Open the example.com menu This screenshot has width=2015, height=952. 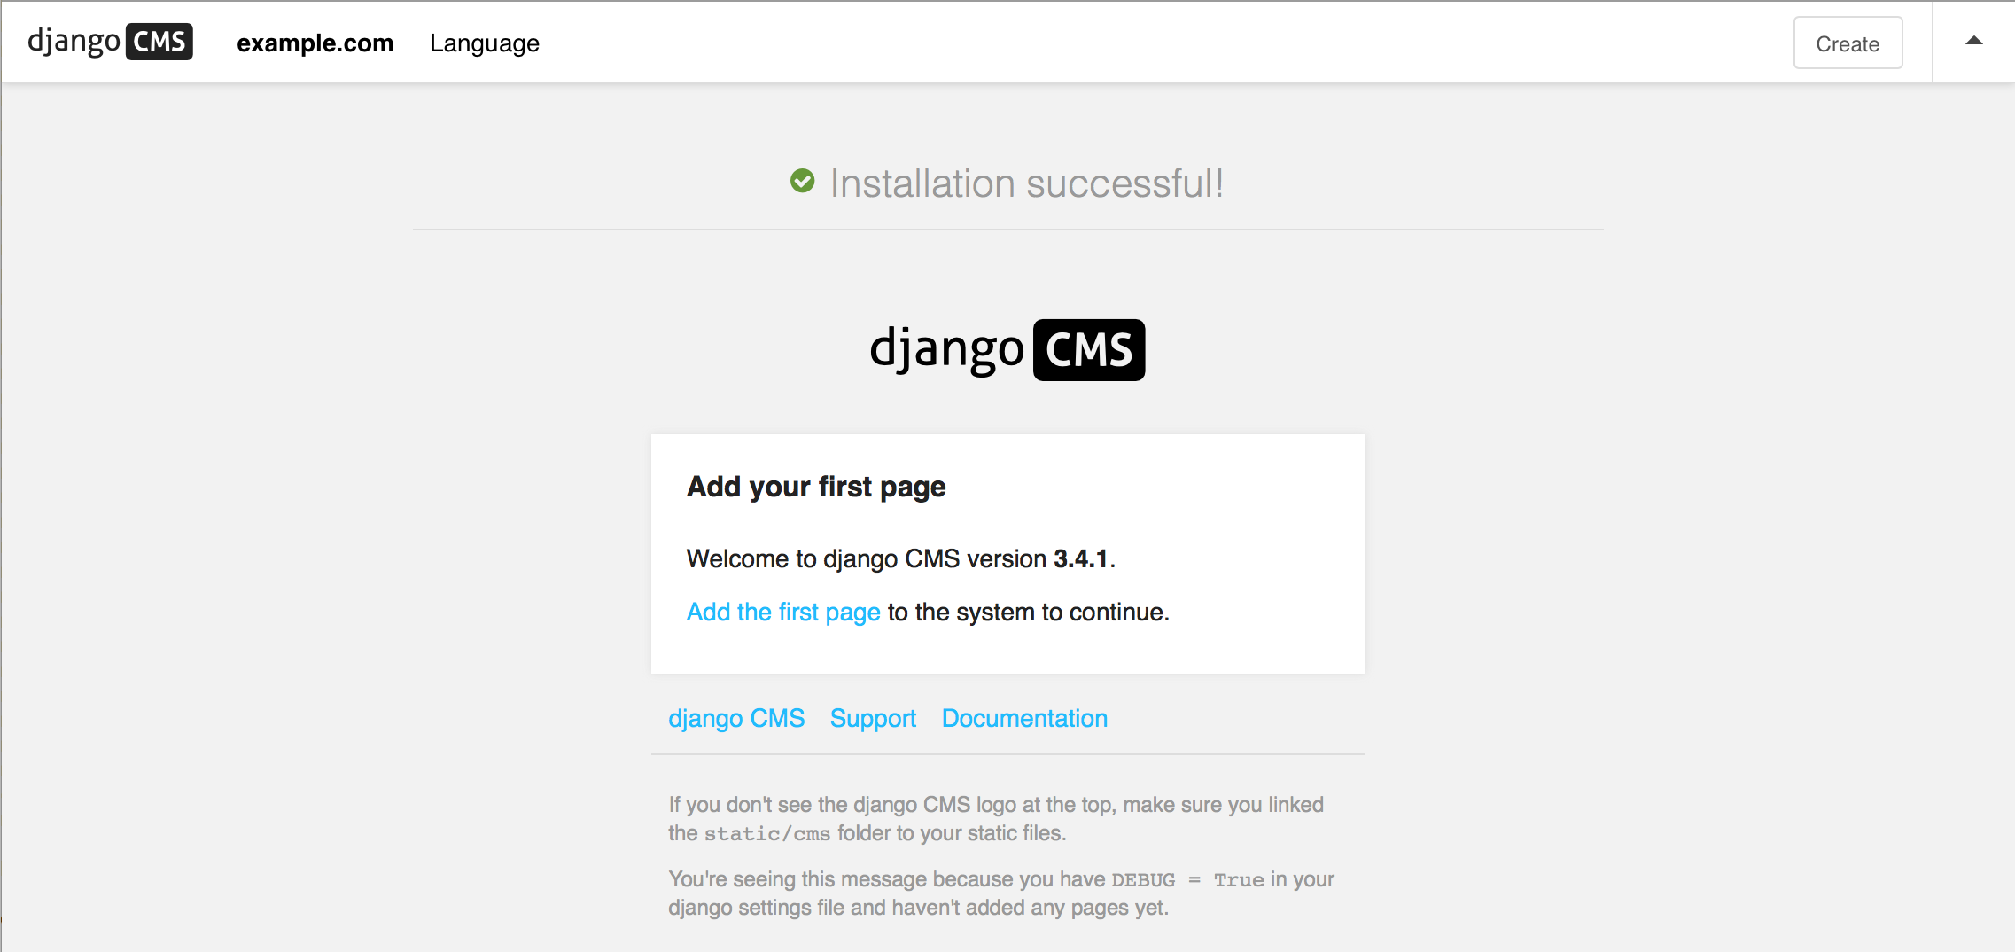315,43
